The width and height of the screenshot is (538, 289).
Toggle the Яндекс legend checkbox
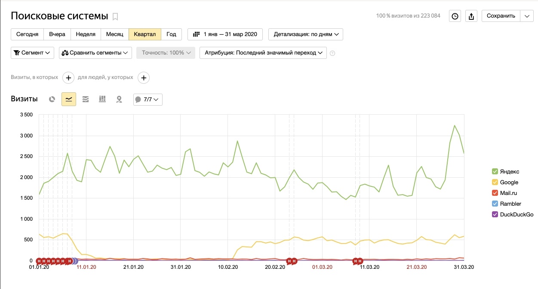pos(495,172)
